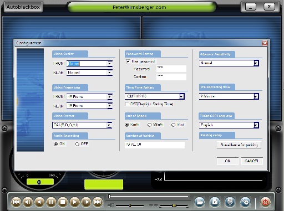Viewport: 284px width, 211px height.
Task: Click the Surveillance for parking button
Action: (x=239, y=145)
